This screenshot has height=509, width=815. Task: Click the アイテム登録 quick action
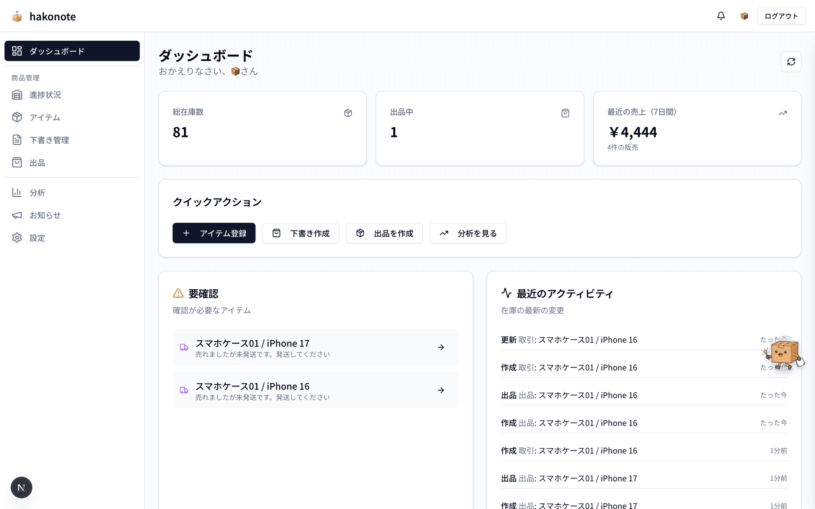pyautogui.click(x=214, y=233)
